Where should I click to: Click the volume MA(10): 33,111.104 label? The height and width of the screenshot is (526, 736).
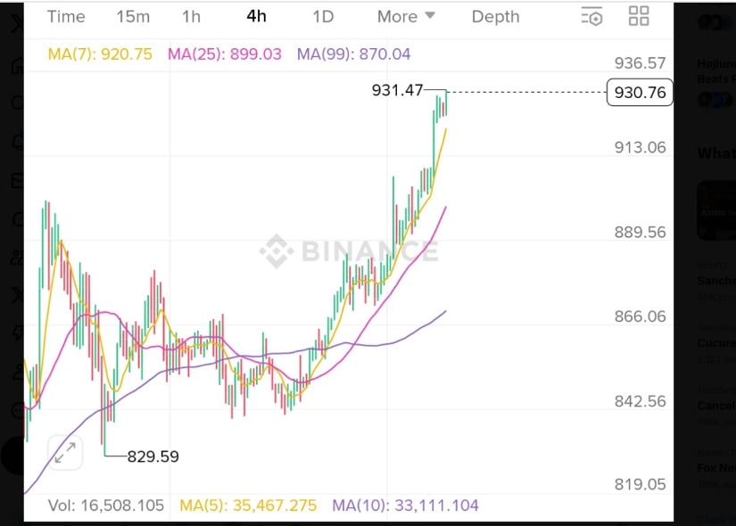pos(406,505)
